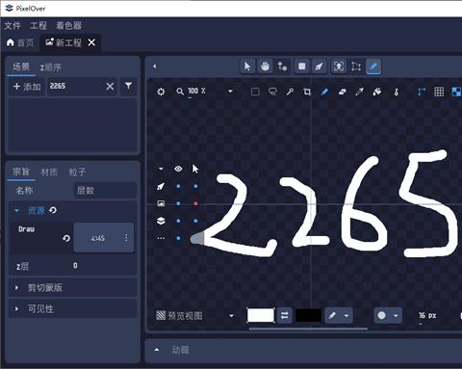Open the 文件 menu
Image resolution: width=462 pixels, height=369 pixels.
pyautogui.click(x=13, y=26)
